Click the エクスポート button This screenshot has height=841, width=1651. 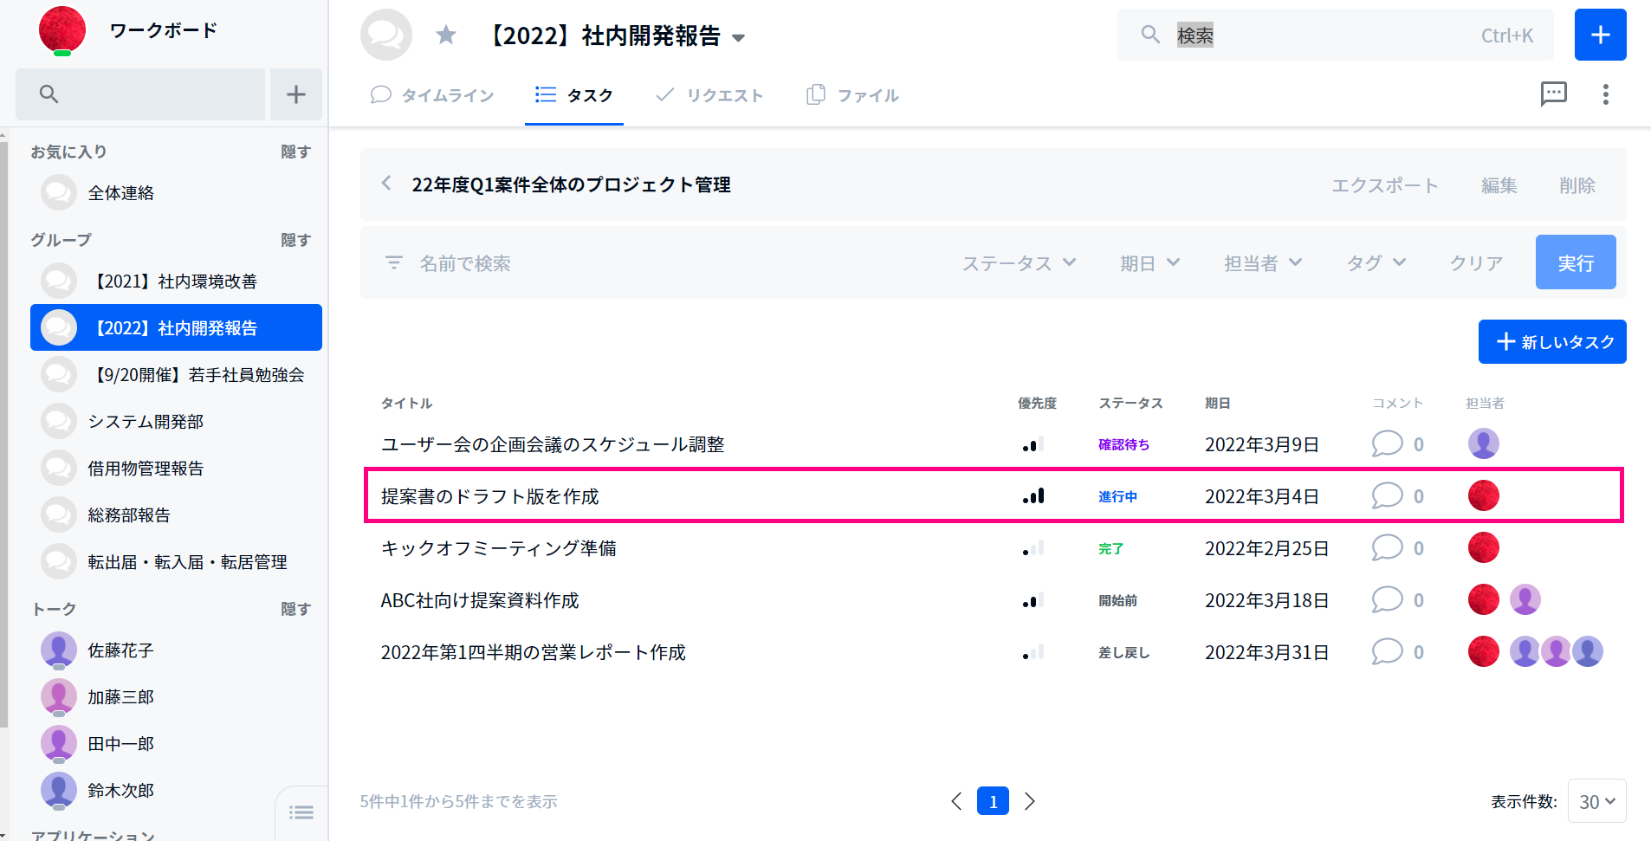(1384, 185)
